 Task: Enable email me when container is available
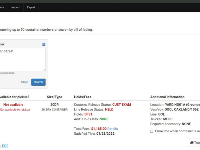click(x=152, y=131)
